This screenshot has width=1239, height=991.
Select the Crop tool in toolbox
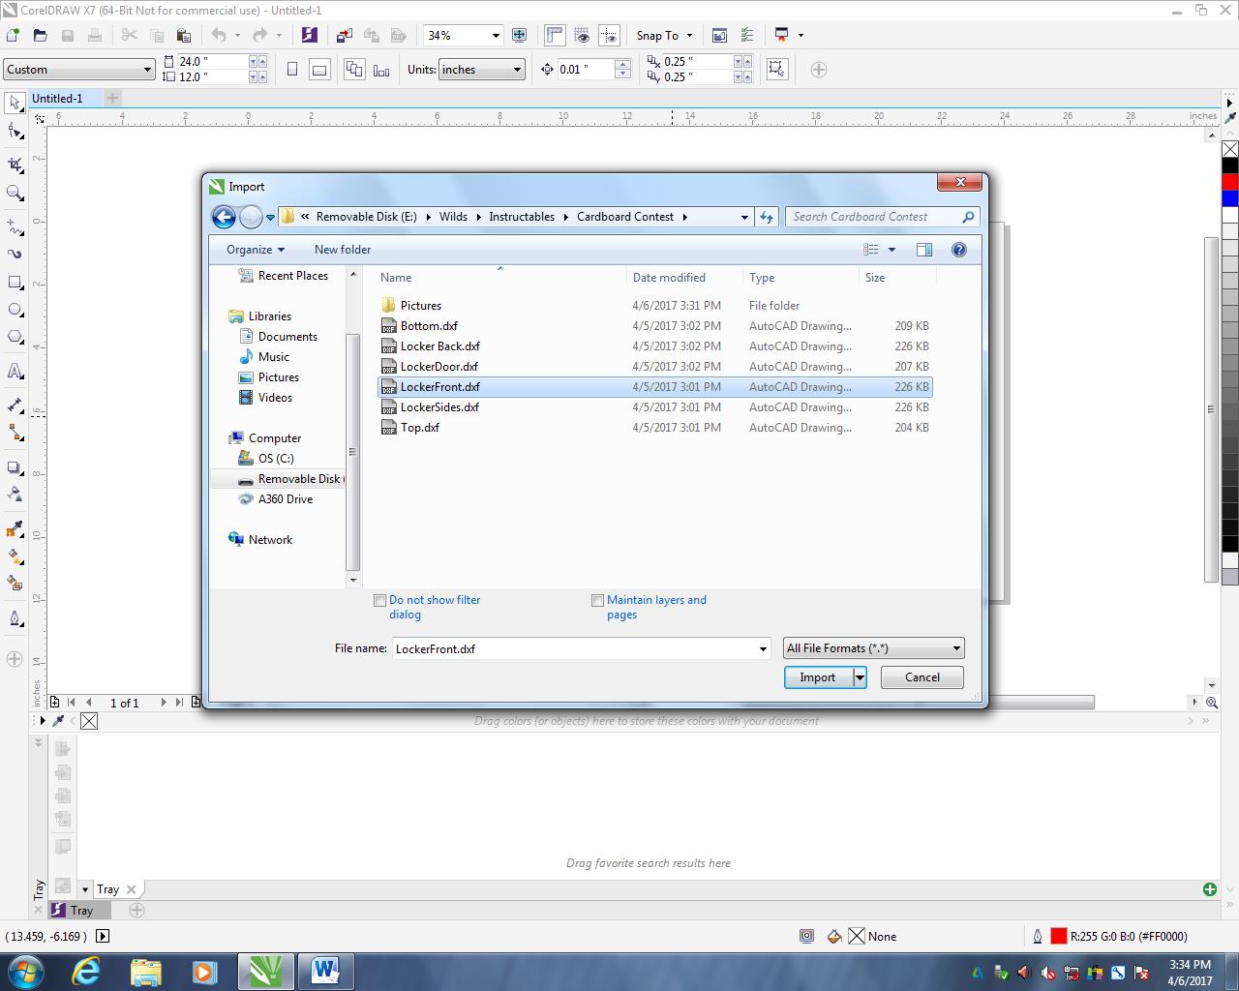tap(15, 165)
